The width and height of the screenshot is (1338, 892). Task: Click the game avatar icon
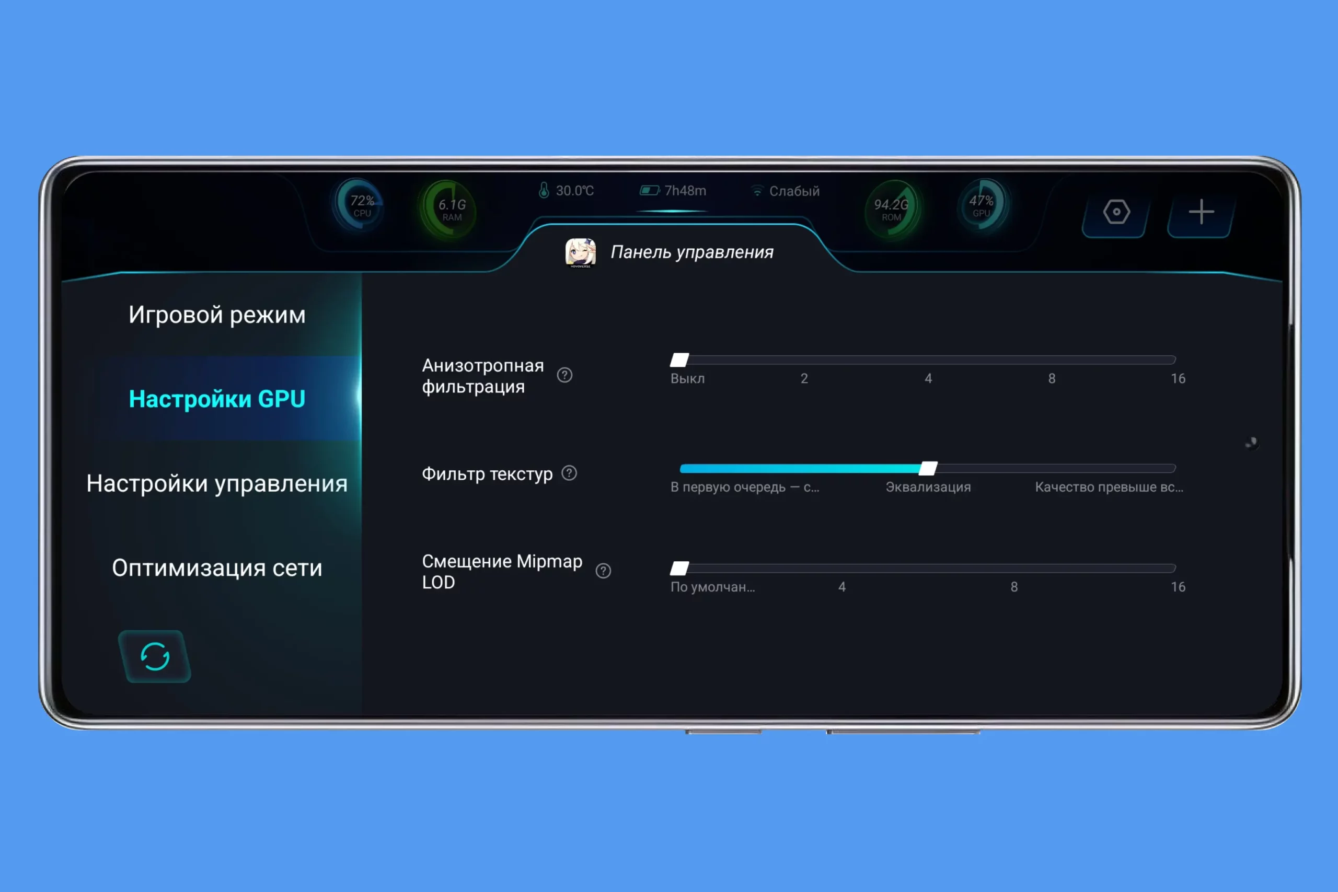(580, 252)
